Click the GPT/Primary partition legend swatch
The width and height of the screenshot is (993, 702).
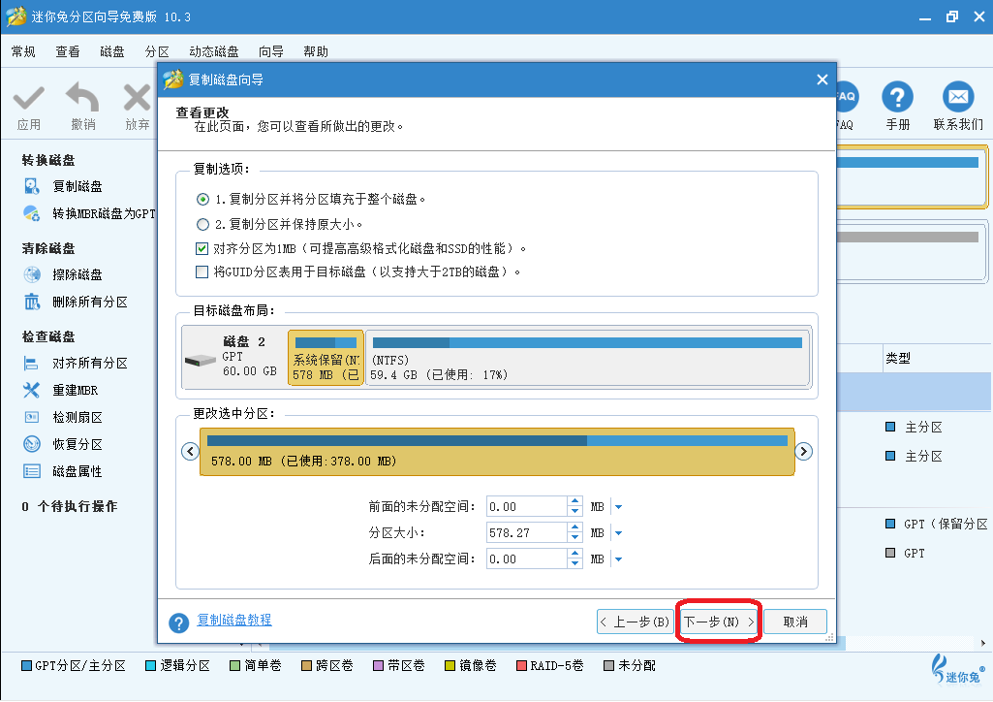click(26, 666)
